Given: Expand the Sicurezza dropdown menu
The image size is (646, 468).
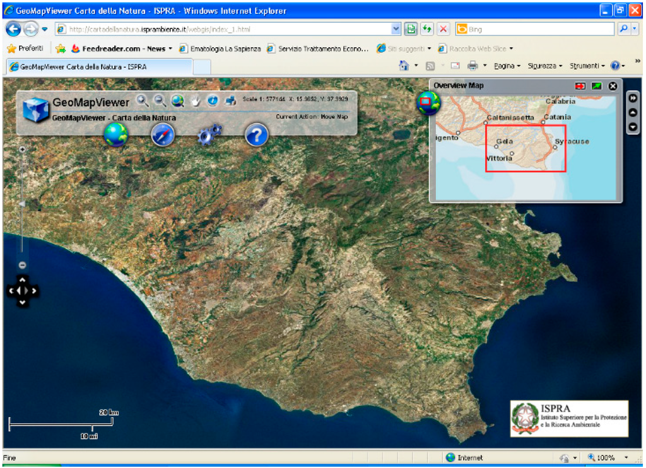Looking at the screenshot, I should coord(545,66).
